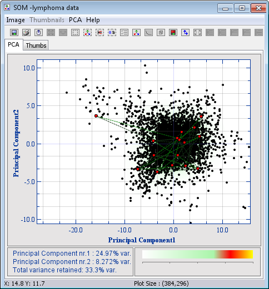Viewport: 269px width, 289px height.
Task: Select the PCA tab
Action: click(x=13, y=44)
